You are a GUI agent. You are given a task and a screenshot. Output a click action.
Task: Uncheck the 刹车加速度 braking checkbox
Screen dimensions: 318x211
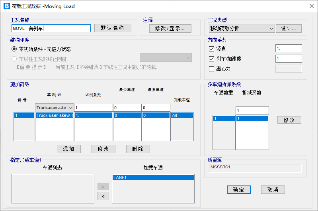pos(212,59)
